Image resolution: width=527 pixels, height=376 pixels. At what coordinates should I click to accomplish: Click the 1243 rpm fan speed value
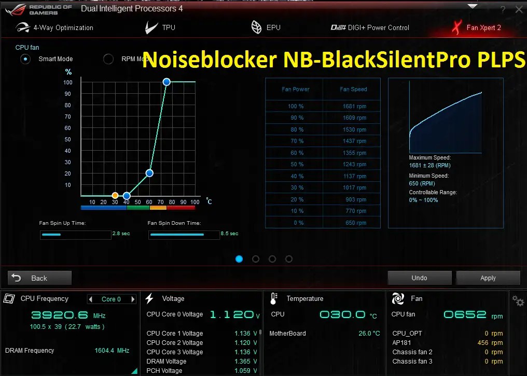click(x=354, y=164)
